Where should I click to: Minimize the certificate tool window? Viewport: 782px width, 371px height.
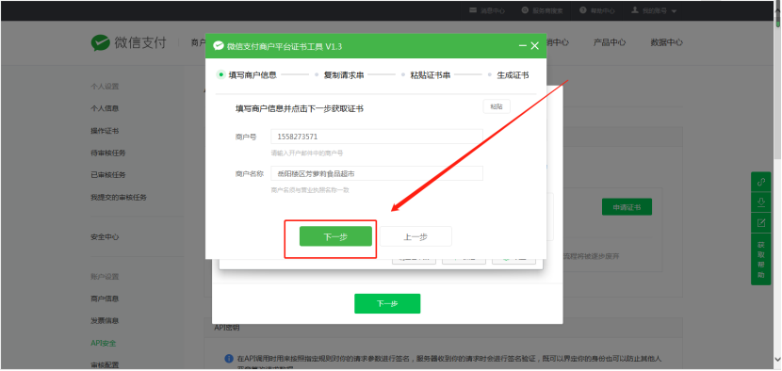[x=523, y=46]
